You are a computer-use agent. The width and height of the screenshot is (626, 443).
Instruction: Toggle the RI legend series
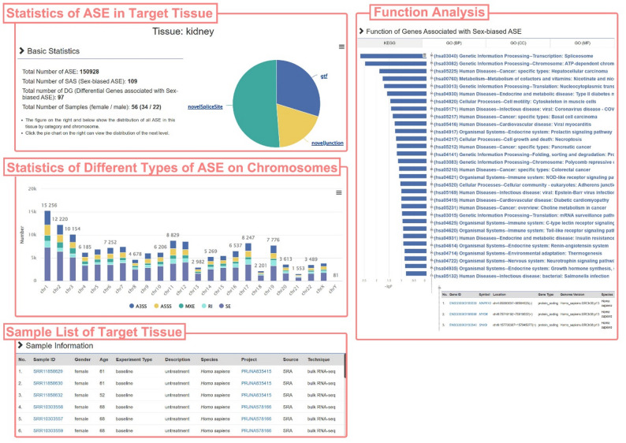207,306
